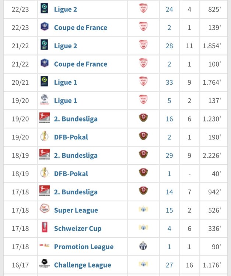Open Ligue 2 link for season 21/22

[x=66, y=46]
